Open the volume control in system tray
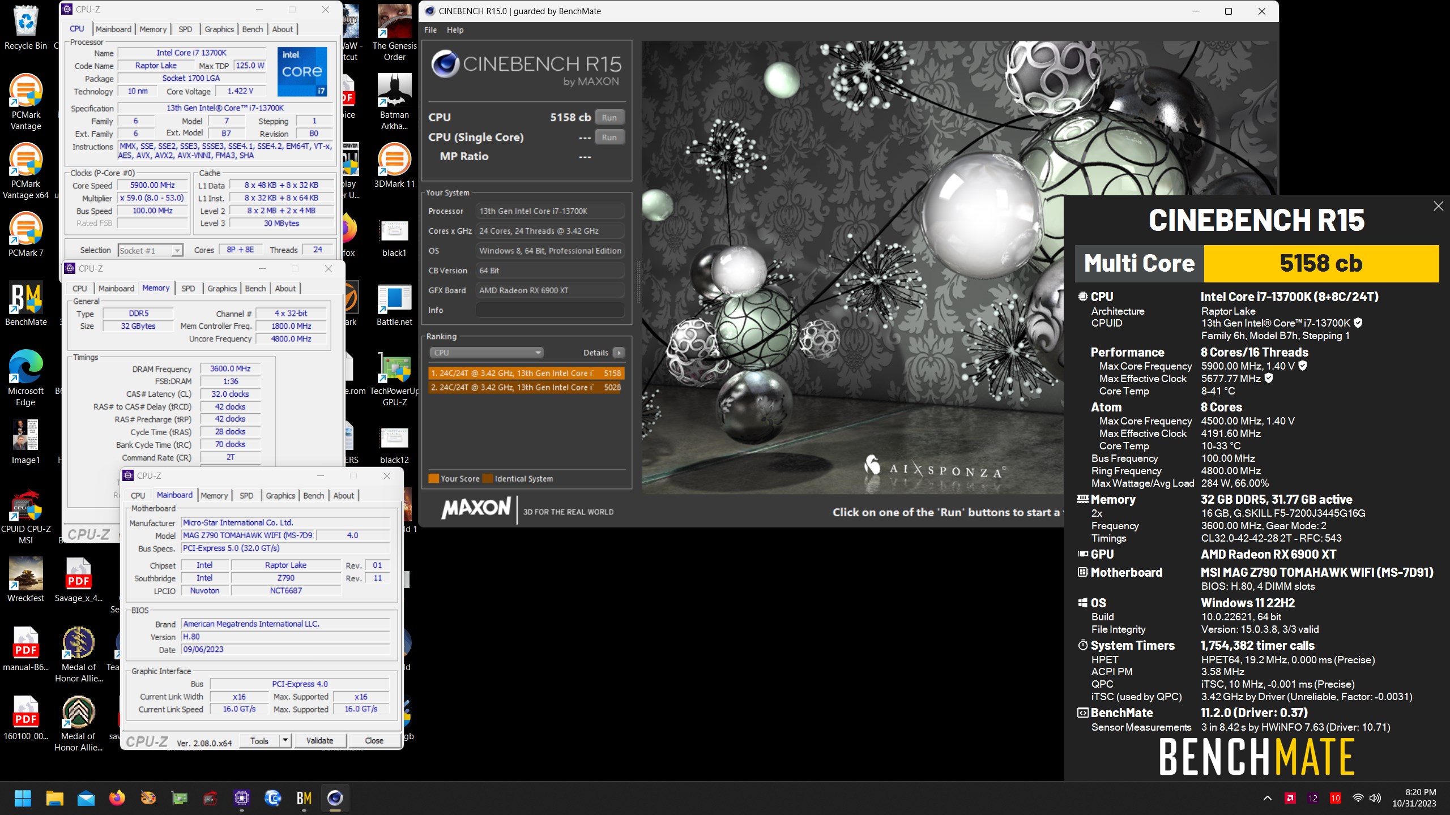 click(x=1375, y=798)
